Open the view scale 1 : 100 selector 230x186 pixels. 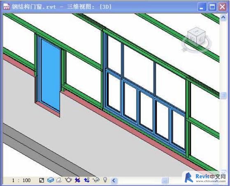(21, 180)
